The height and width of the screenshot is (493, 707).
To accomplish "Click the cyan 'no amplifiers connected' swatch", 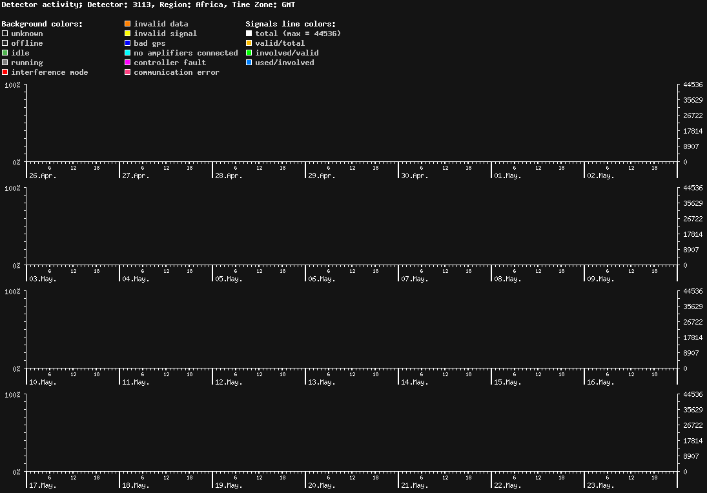I will [x=128, y=53].
